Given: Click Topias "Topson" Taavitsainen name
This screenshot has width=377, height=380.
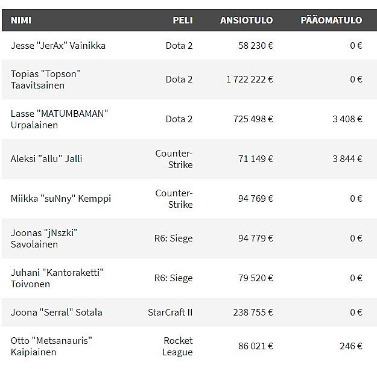Looking at the screenshot, I should click(46, 79).
